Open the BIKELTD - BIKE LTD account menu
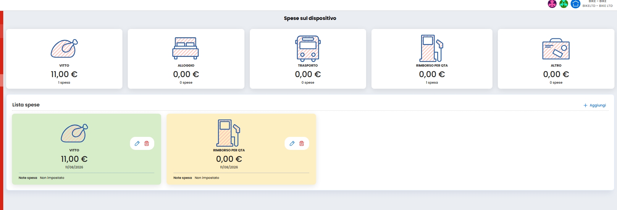 pyautogui.click(x=597, y=4)
